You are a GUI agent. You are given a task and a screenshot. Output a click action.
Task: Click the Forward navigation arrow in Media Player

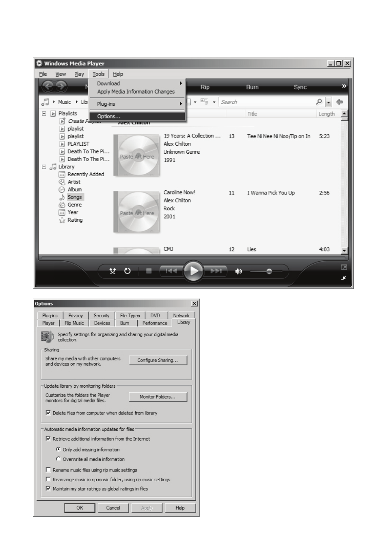pos(61,86)
